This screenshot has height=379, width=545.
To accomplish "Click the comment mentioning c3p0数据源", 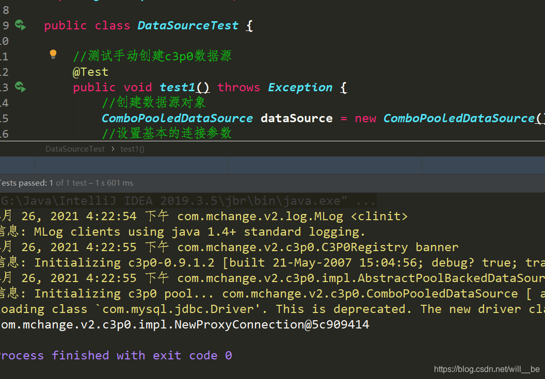I will click(152, 56).
